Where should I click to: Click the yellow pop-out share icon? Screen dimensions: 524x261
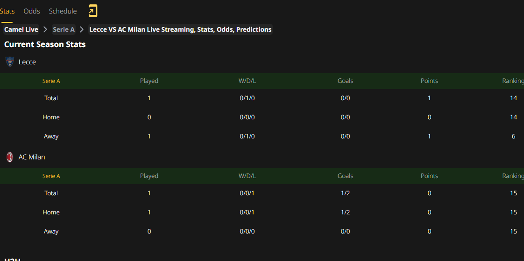click(x=93, y=11)
